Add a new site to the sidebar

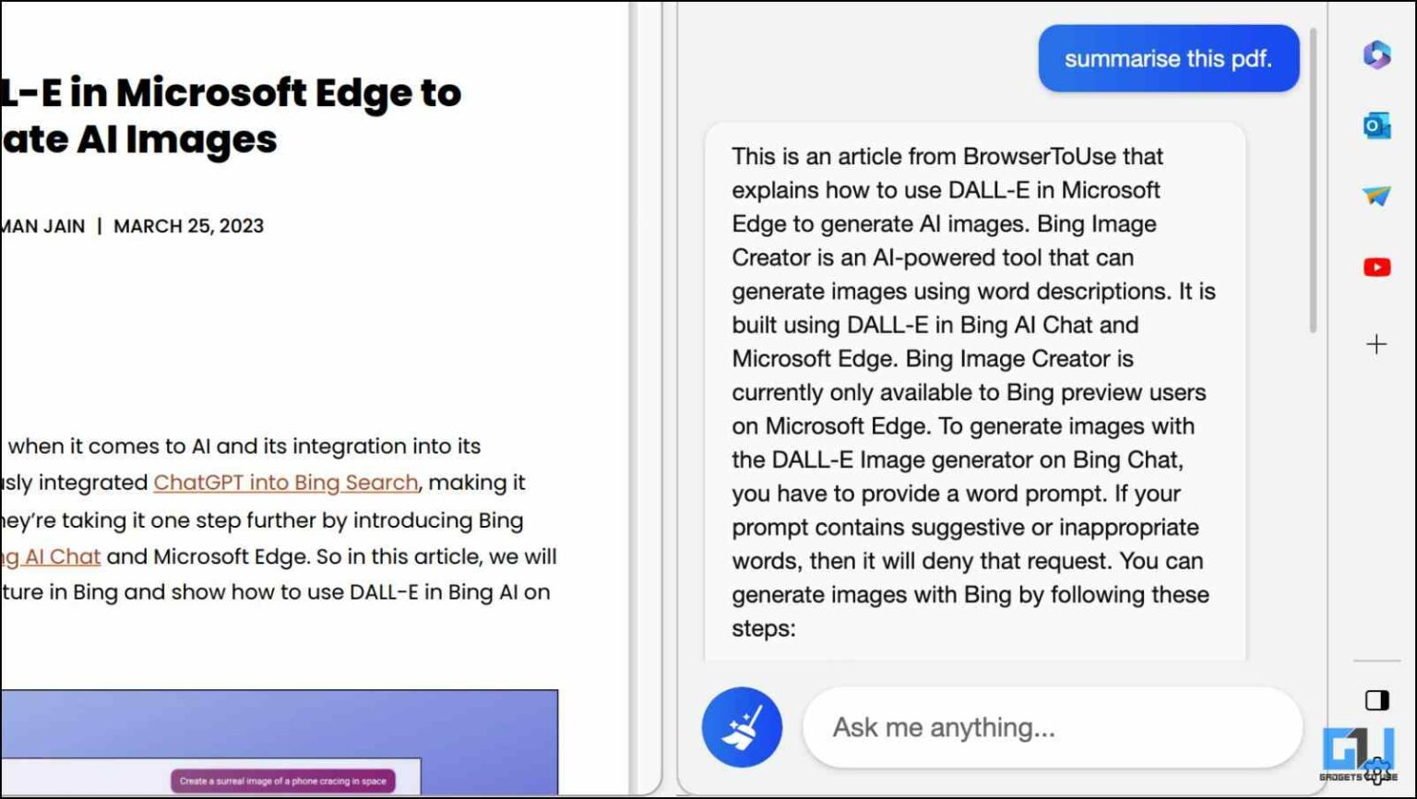[1375, 344]
